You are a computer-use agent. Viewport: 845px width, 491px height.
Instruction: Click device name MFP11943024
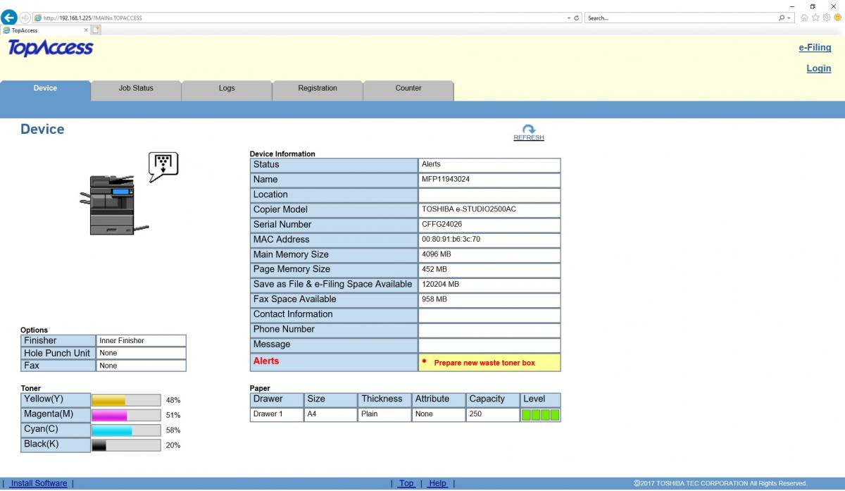tap(446, 180)
